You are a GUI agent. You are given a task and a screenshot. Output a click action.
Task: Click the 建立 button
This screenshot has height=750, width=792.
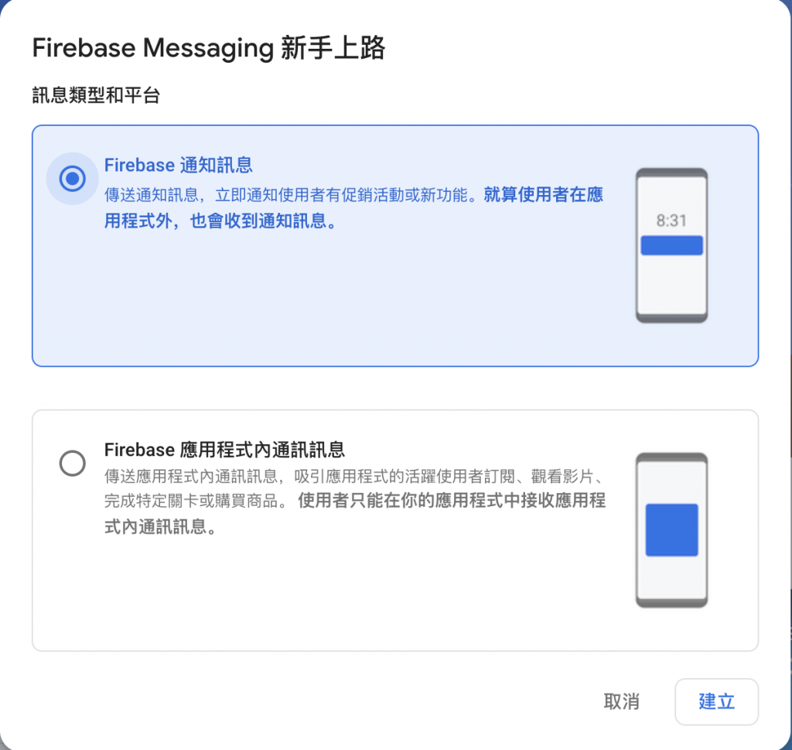pos(716,701)
